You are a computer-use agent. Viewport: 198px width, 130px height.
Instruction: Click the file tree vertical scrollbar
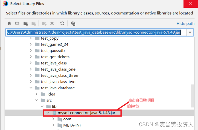193,96
